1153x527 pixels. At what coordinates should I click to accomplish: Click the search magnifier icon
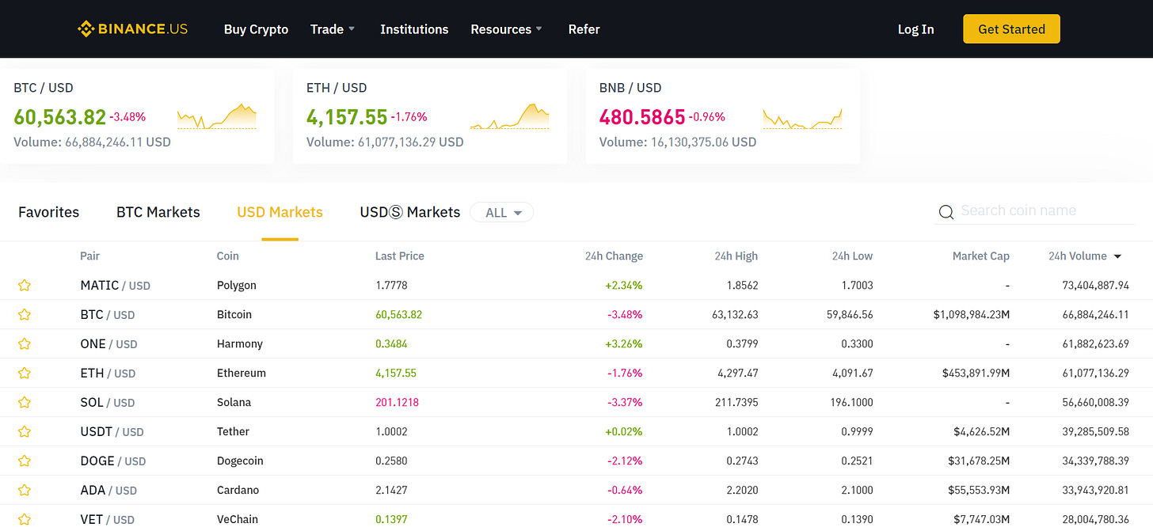pos(946,212)
